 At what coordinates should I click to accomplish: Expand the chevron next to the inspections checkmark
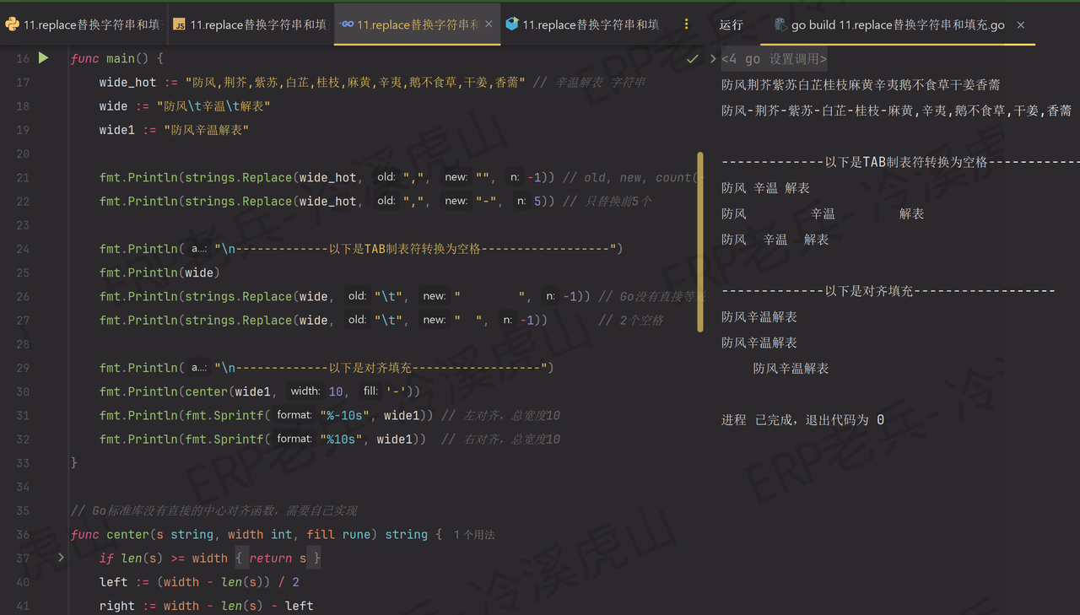click(713, 59)
